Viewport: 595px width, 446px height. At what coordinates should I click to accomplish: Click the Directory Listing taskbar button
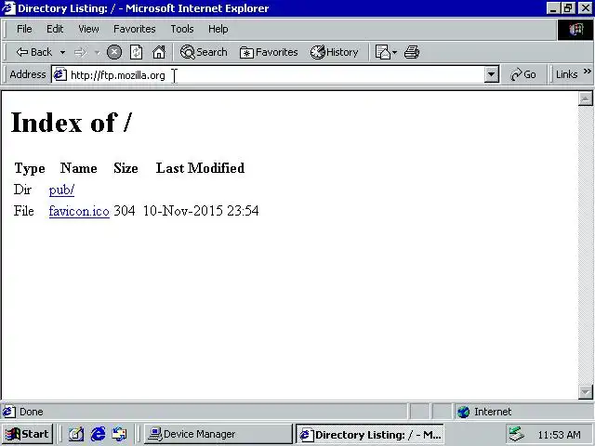click(x=370, y=434)
